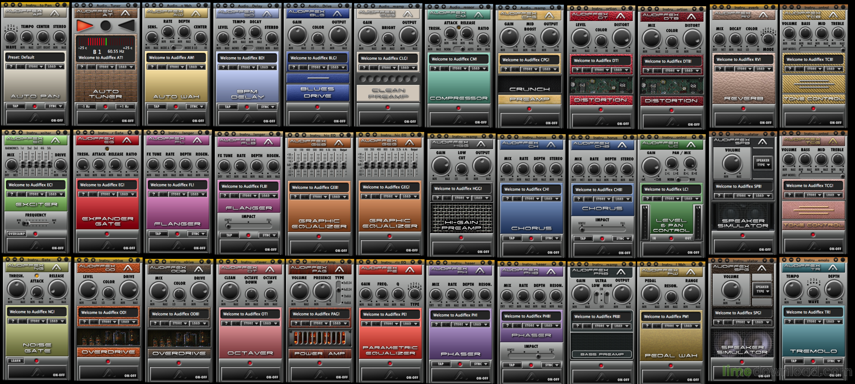Open '?' help in Hi-Gain Preamp
Viewport: 855px width, 384px height.
point(437,198)
